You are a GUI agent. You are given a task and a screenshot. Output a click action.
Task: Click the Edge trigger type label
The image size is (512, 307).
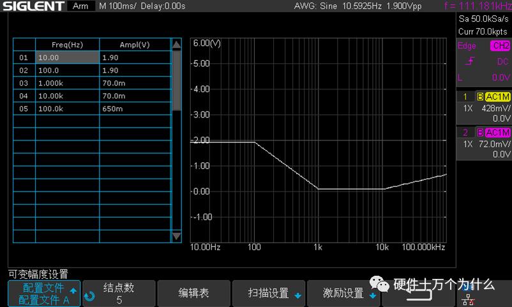click(467, 46)
